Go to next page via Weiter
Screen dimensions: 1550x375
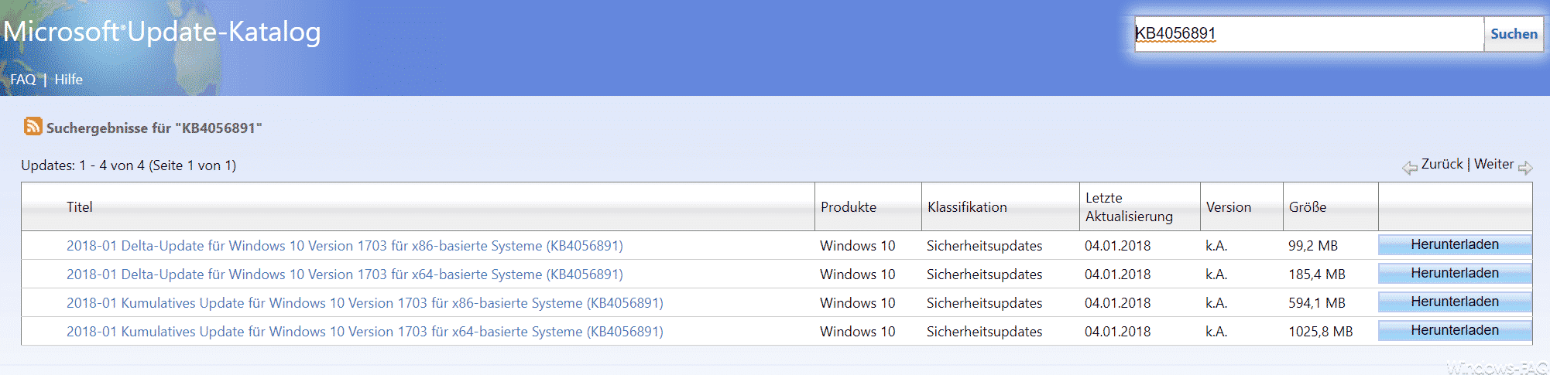(1493, 164)
